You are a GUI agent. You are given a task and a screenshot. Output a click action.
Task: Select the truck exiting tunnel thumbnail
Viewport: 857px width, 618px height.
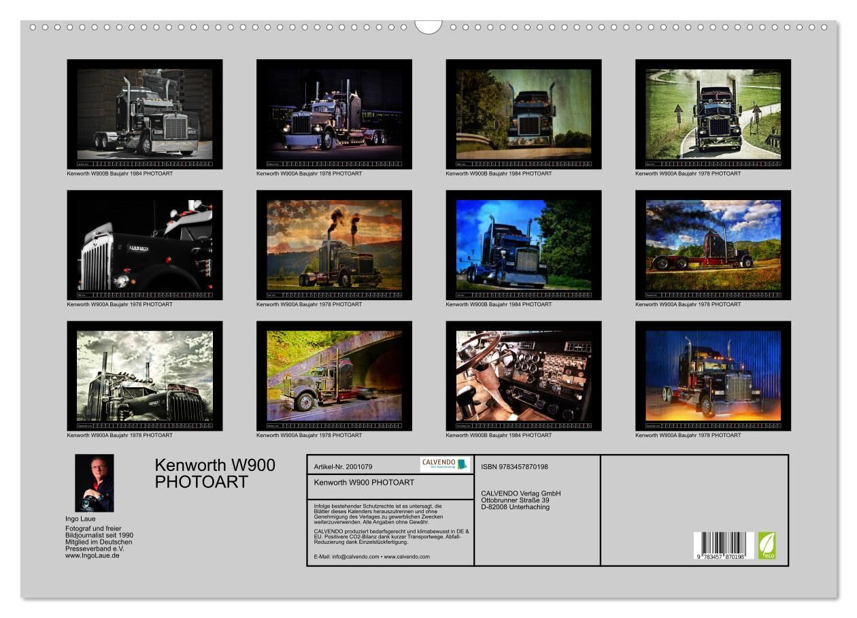(x=334, y=376)
